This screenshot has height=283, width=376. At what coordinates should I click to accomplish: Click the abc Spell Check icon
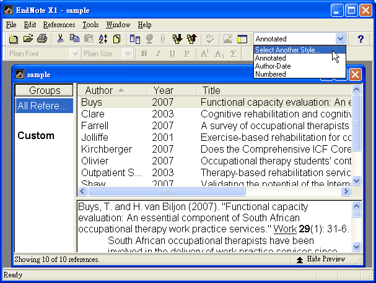210,39
